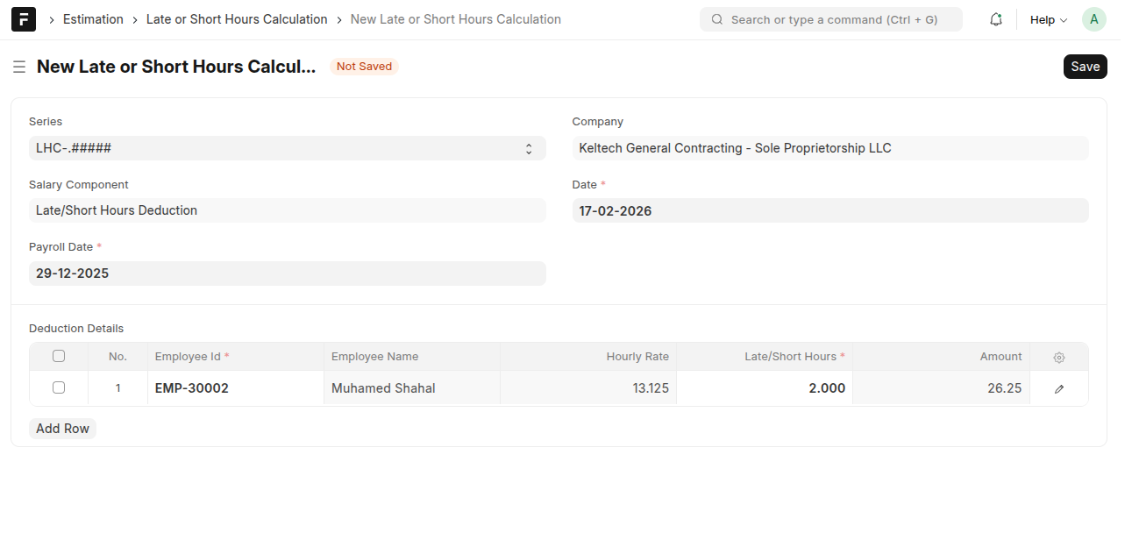
Task: Click the search magnifier icon
Action: pos(717,19)
